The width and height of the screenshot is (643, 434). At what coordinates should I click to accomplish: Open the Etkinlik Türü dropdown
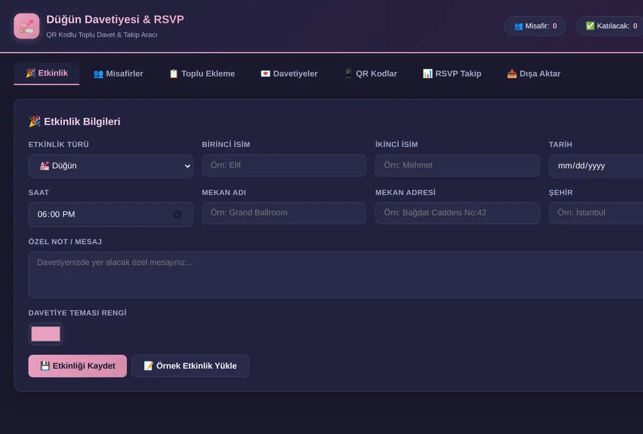pos(110,166)
